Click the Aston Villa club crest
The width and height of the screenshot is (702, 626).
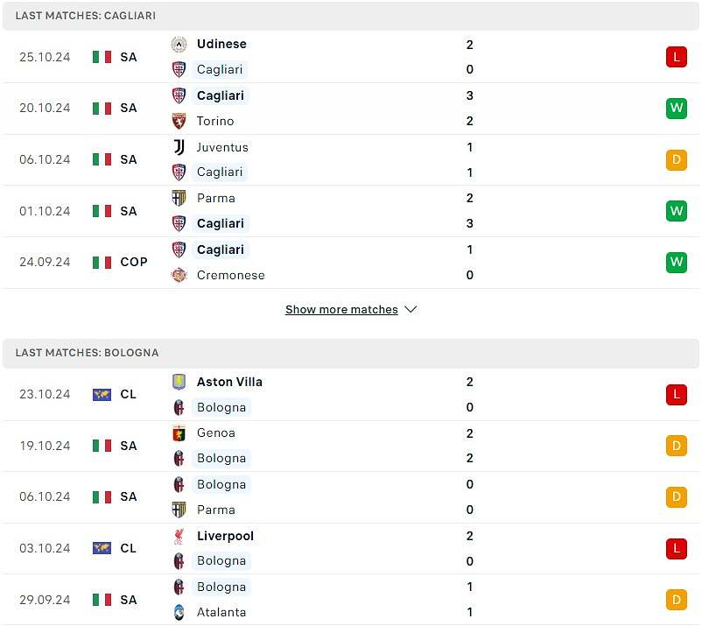pyautogui.click(x=179, y=382)
